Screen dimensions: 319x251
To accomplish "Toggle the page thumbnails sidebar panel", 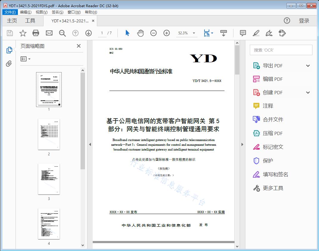I will [9, 49].
